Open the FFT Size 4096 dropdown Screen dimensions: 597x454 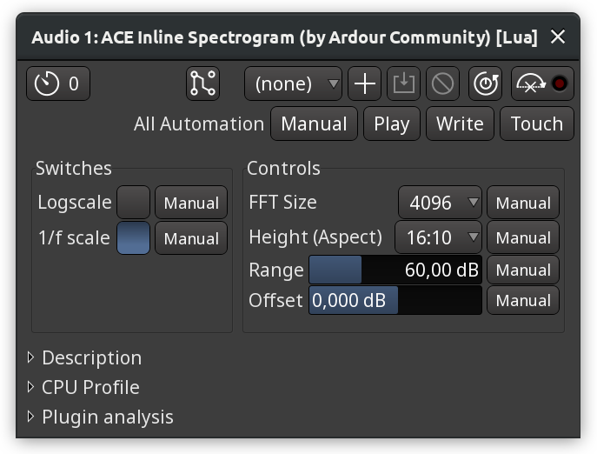[x=440, y=203]
